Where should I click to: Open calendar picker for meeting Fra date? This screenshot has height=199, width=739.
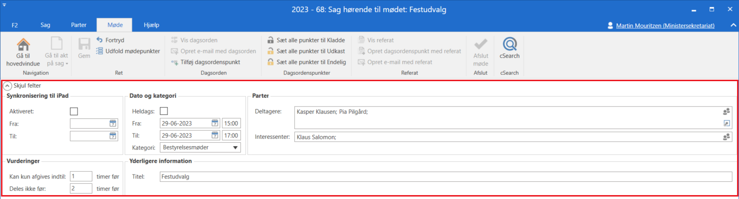(215, 123)
